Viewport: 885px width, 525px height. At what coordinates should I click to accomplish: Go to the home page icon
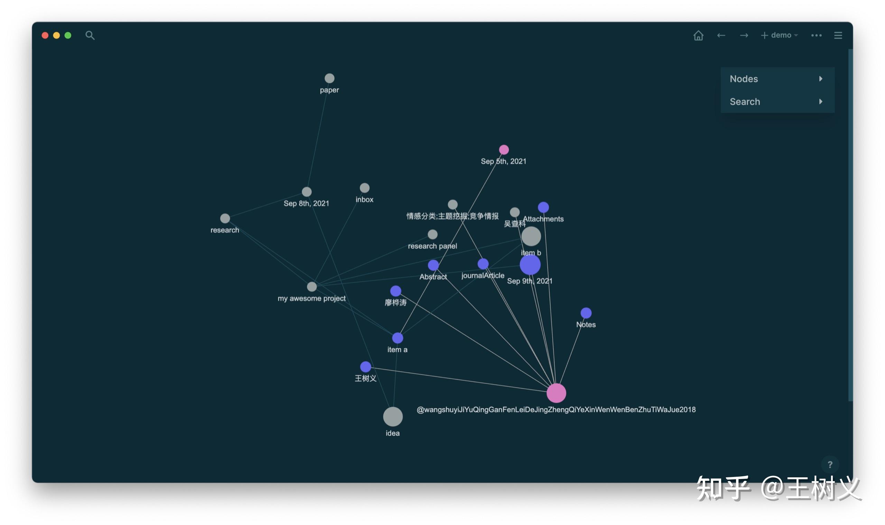tap(698, 35)
